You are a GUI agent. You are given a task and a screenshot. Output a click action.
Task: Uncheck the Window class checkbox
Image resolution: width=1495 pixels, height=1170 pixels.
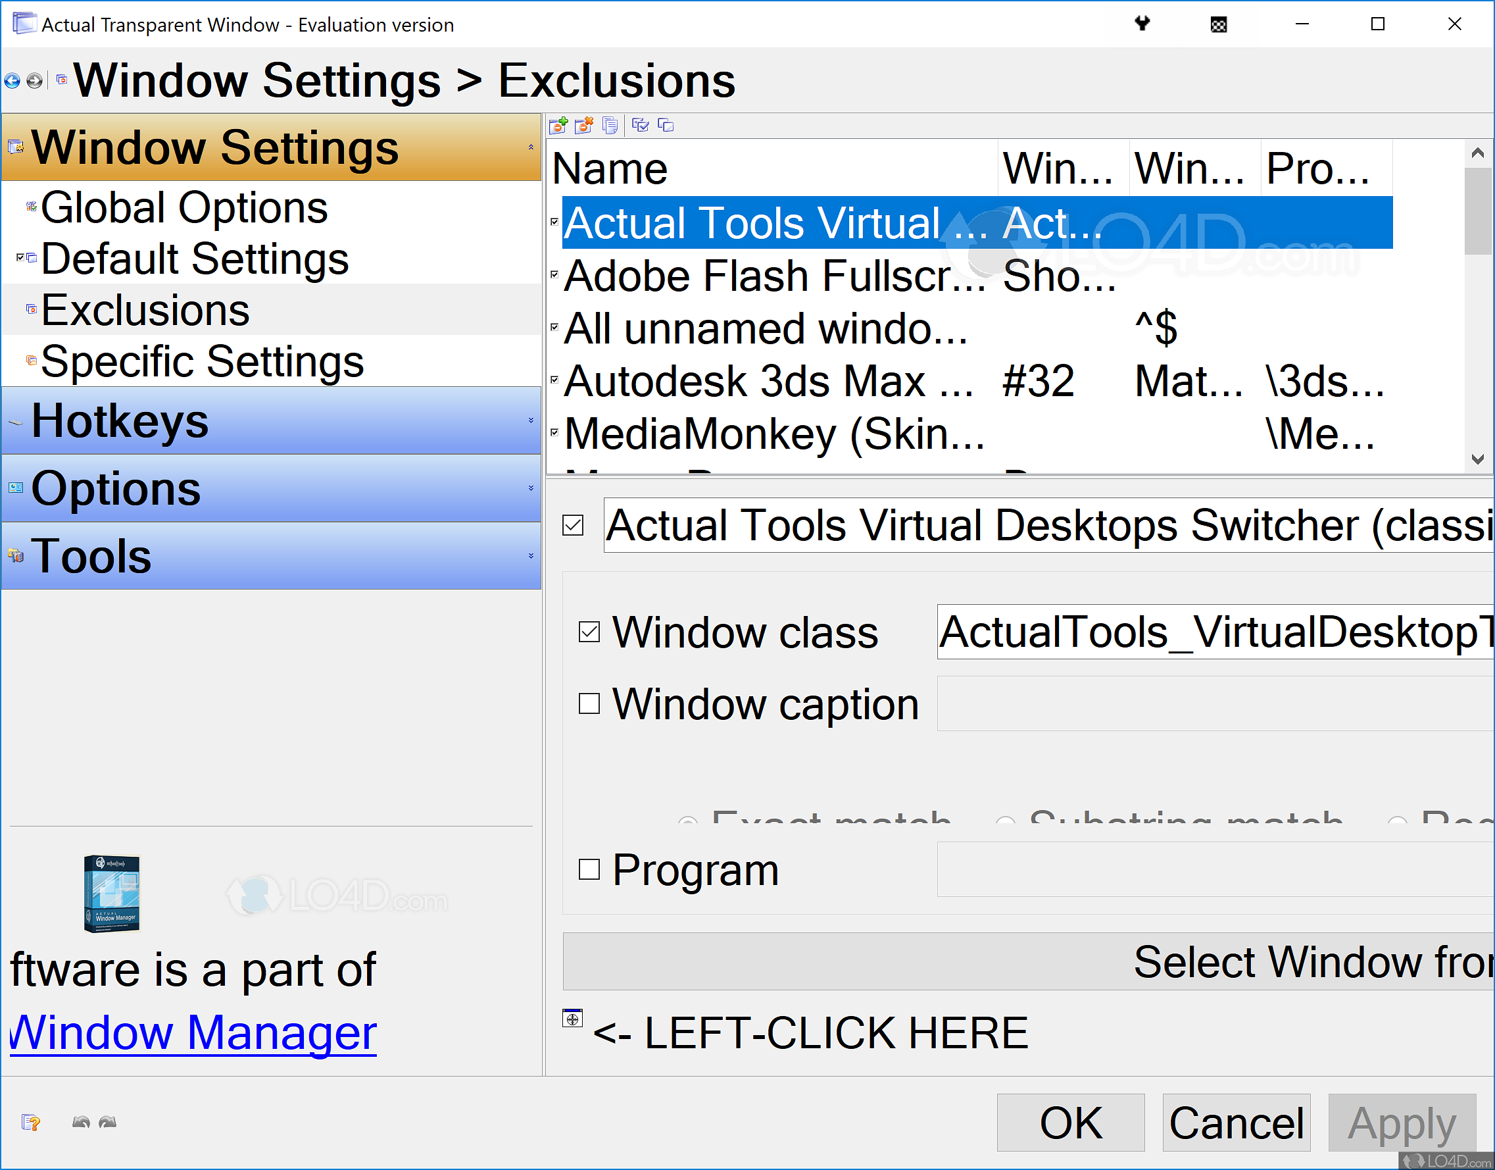tap(589, 632)
